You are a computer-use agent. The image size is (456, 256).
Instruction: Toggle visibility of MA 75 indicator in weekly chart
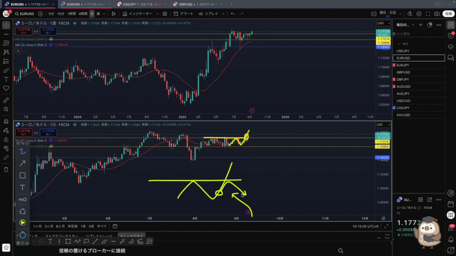coord(51,39)
